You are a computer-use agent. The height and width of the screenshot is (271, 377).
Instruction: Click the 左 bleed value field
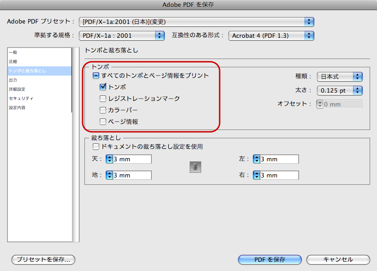click(279, 159)
